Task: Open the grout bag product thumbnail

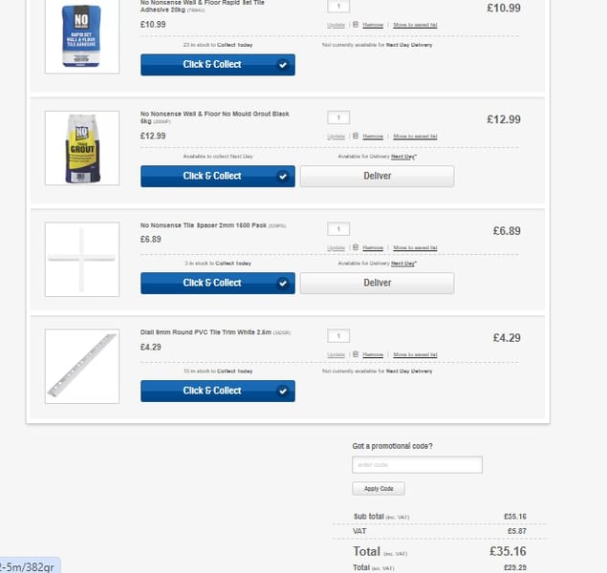Action: [x=82, y=148]
